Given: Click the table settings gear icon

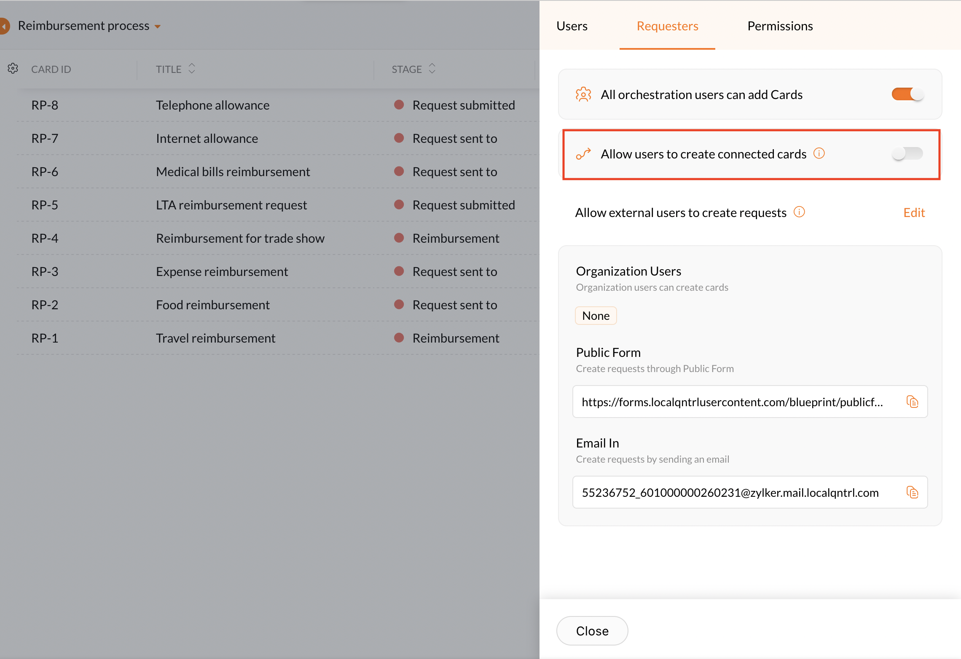Looking at the screenshot, I should pyautogui.click(x=13, y=68).
